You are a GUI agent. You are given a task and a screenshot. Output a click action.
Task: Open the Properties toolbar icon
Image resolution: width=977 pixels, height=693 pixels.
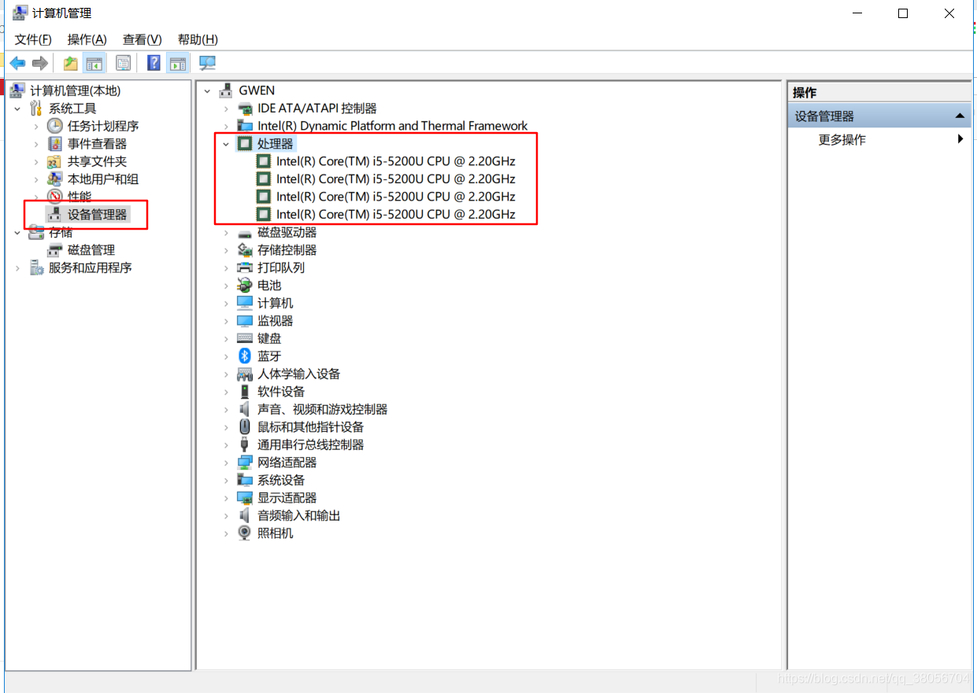(x=123, y=63)
